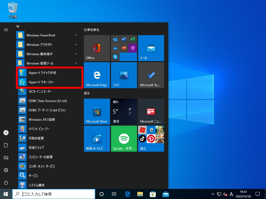Open サービス from the app list
Screen dimensions: 266x199
49,176
